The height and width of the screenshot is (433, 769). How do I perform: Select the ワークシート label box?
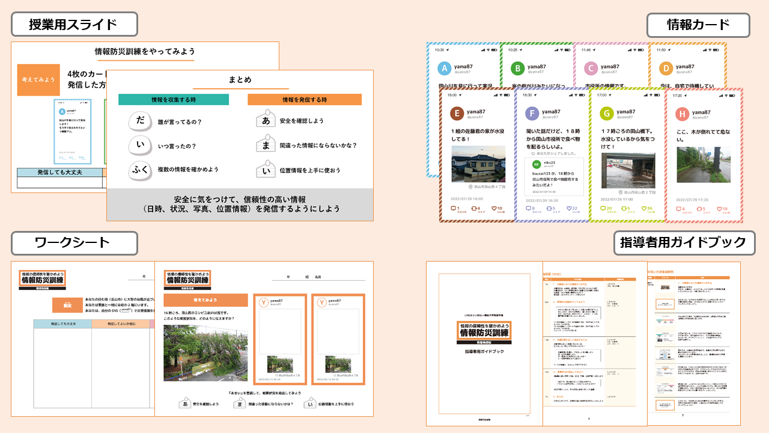74,242
